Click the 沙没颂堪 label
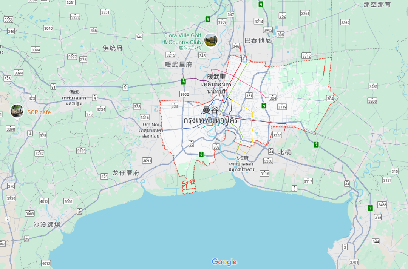The width and height of the screenshot is (408, 269). pyautogui.click(x=47, y=224)
